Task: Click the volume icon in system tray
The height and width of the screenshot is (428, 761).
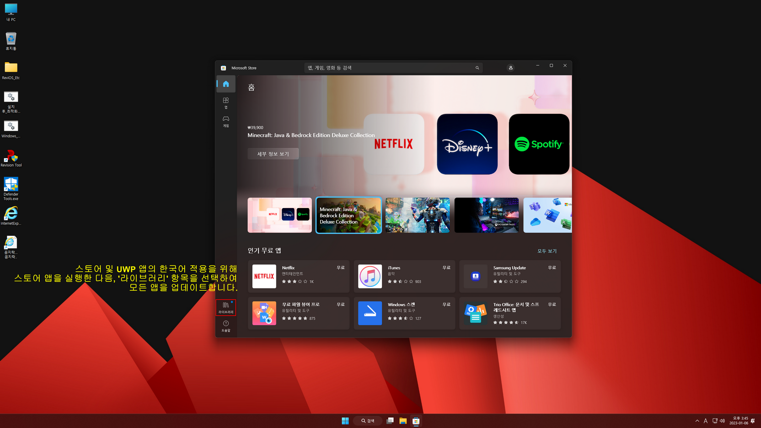Action: tap(723, 421)
